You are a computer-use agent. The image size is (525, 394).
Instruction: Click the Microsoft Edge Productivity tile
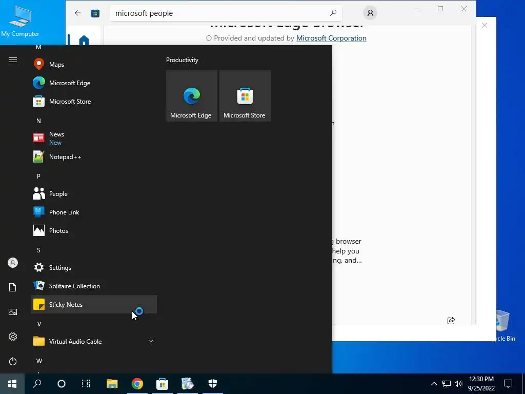tap(192, 96)
